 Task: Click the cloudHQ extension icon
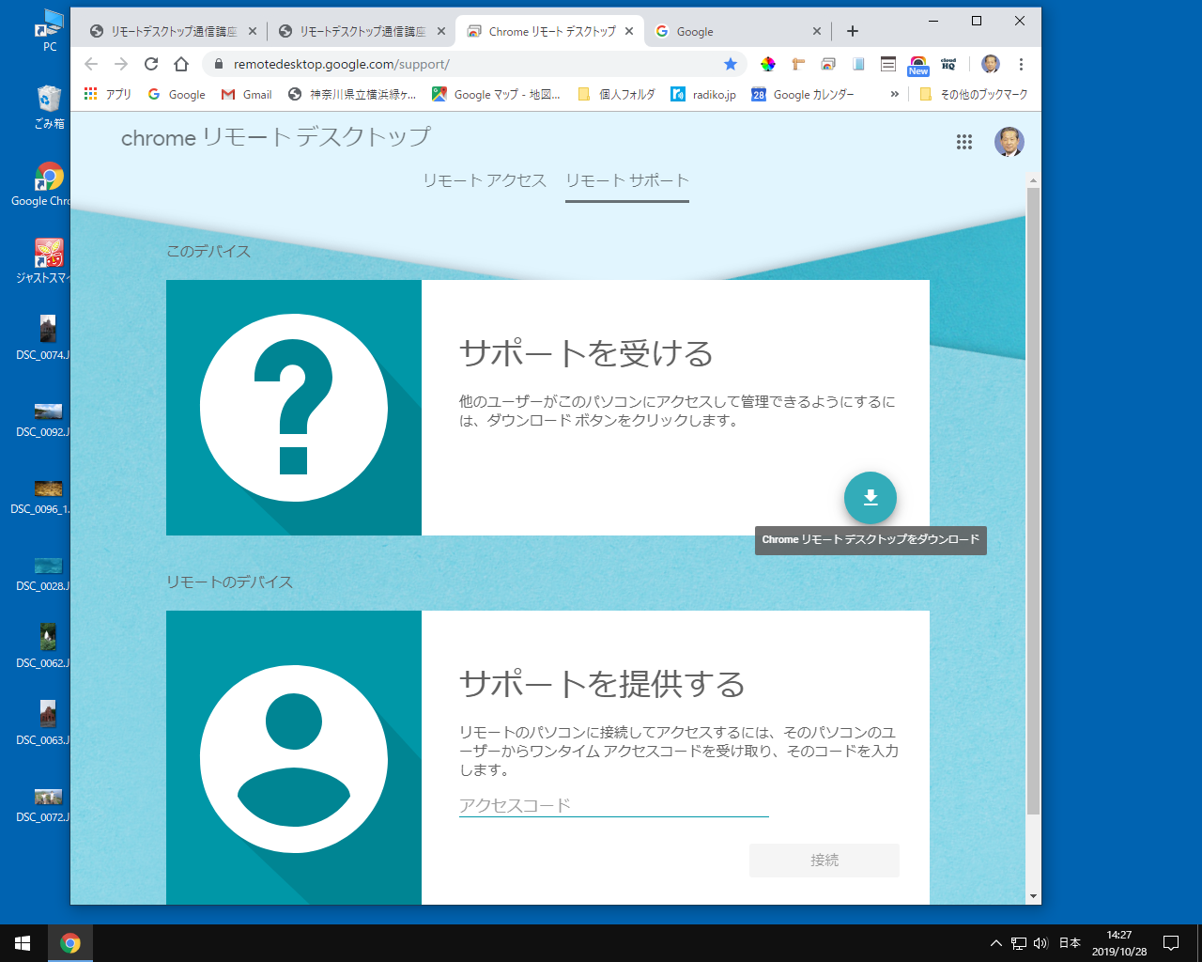coord(948,64)
